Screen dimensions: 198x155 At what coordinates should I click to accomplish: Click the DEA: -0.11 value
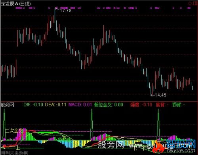tap(55, 105)
